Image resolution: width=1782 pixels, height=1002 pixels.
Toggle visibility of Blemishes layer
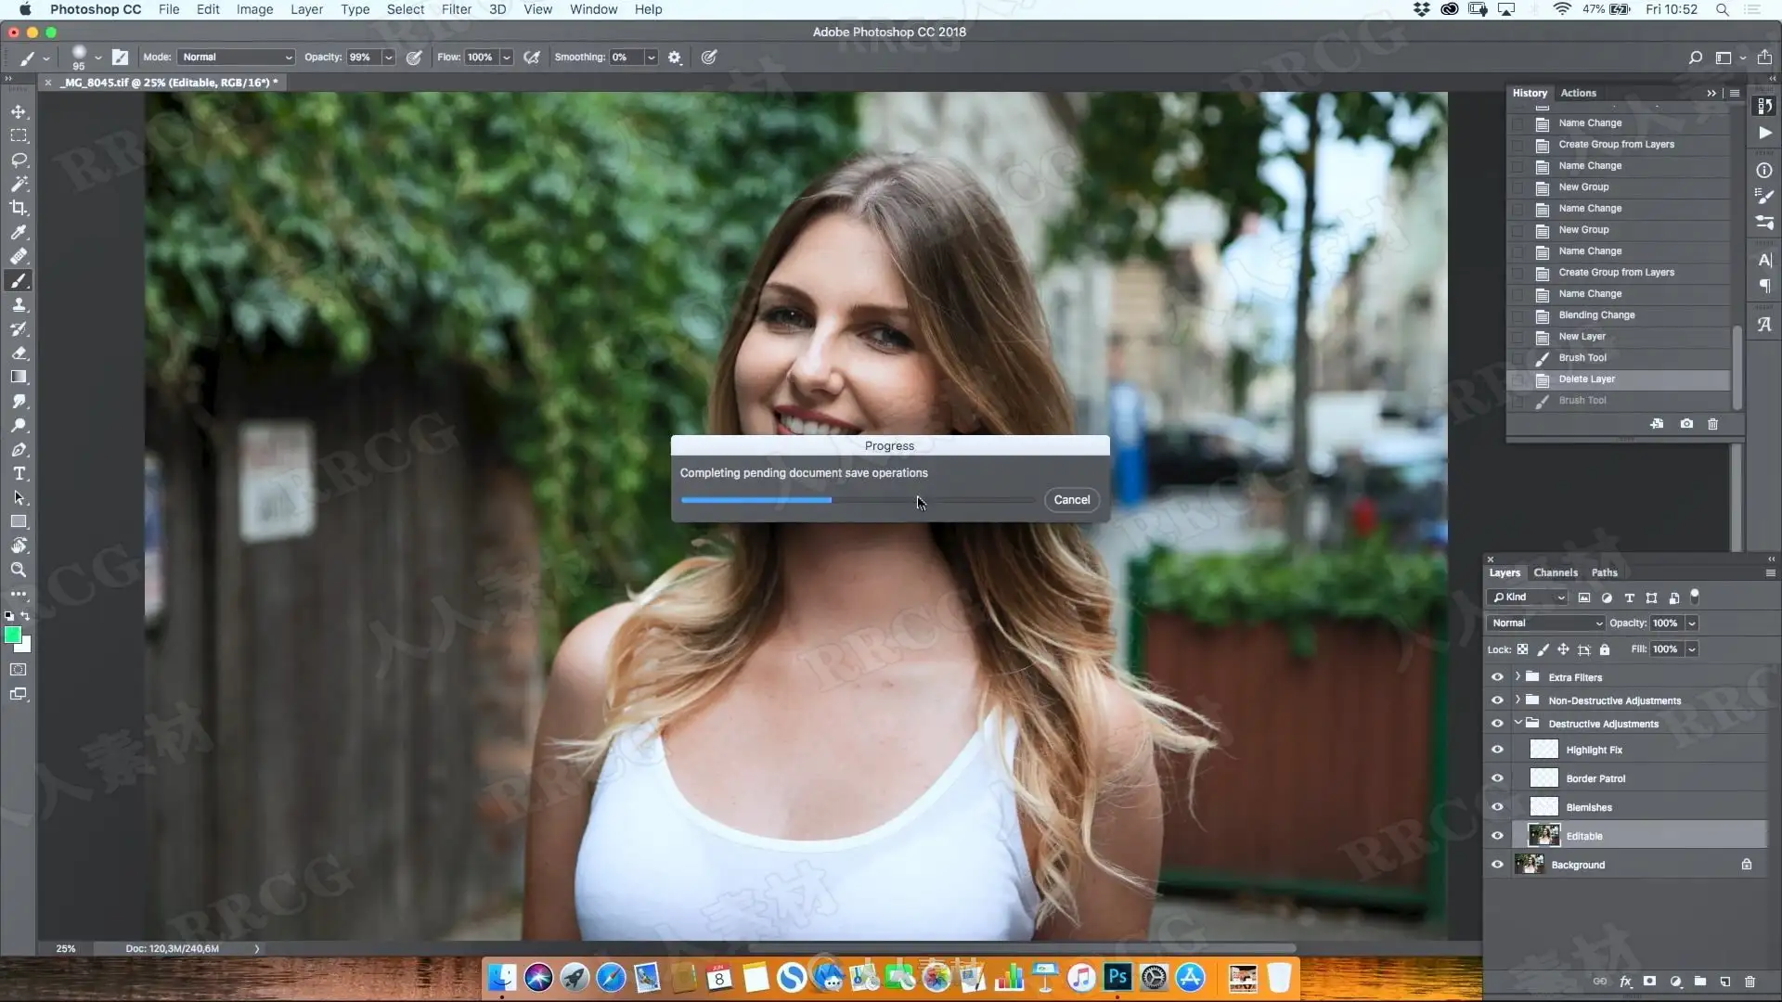click(1497, 807)
